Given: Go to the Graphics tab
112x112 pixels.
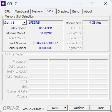Looking at the screenshot, I should click(x=63, y=11).
